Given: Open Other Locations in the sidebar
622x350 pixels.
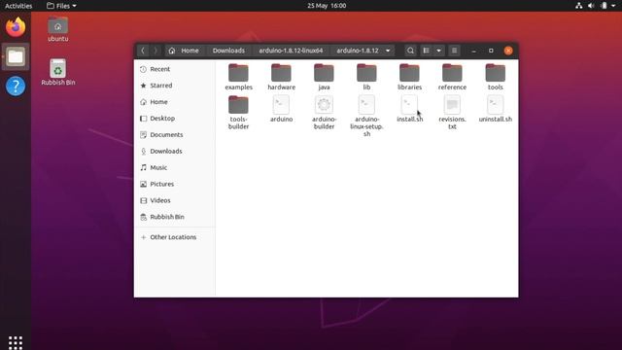Looking at the screenshot, I should tap(175, 237).
